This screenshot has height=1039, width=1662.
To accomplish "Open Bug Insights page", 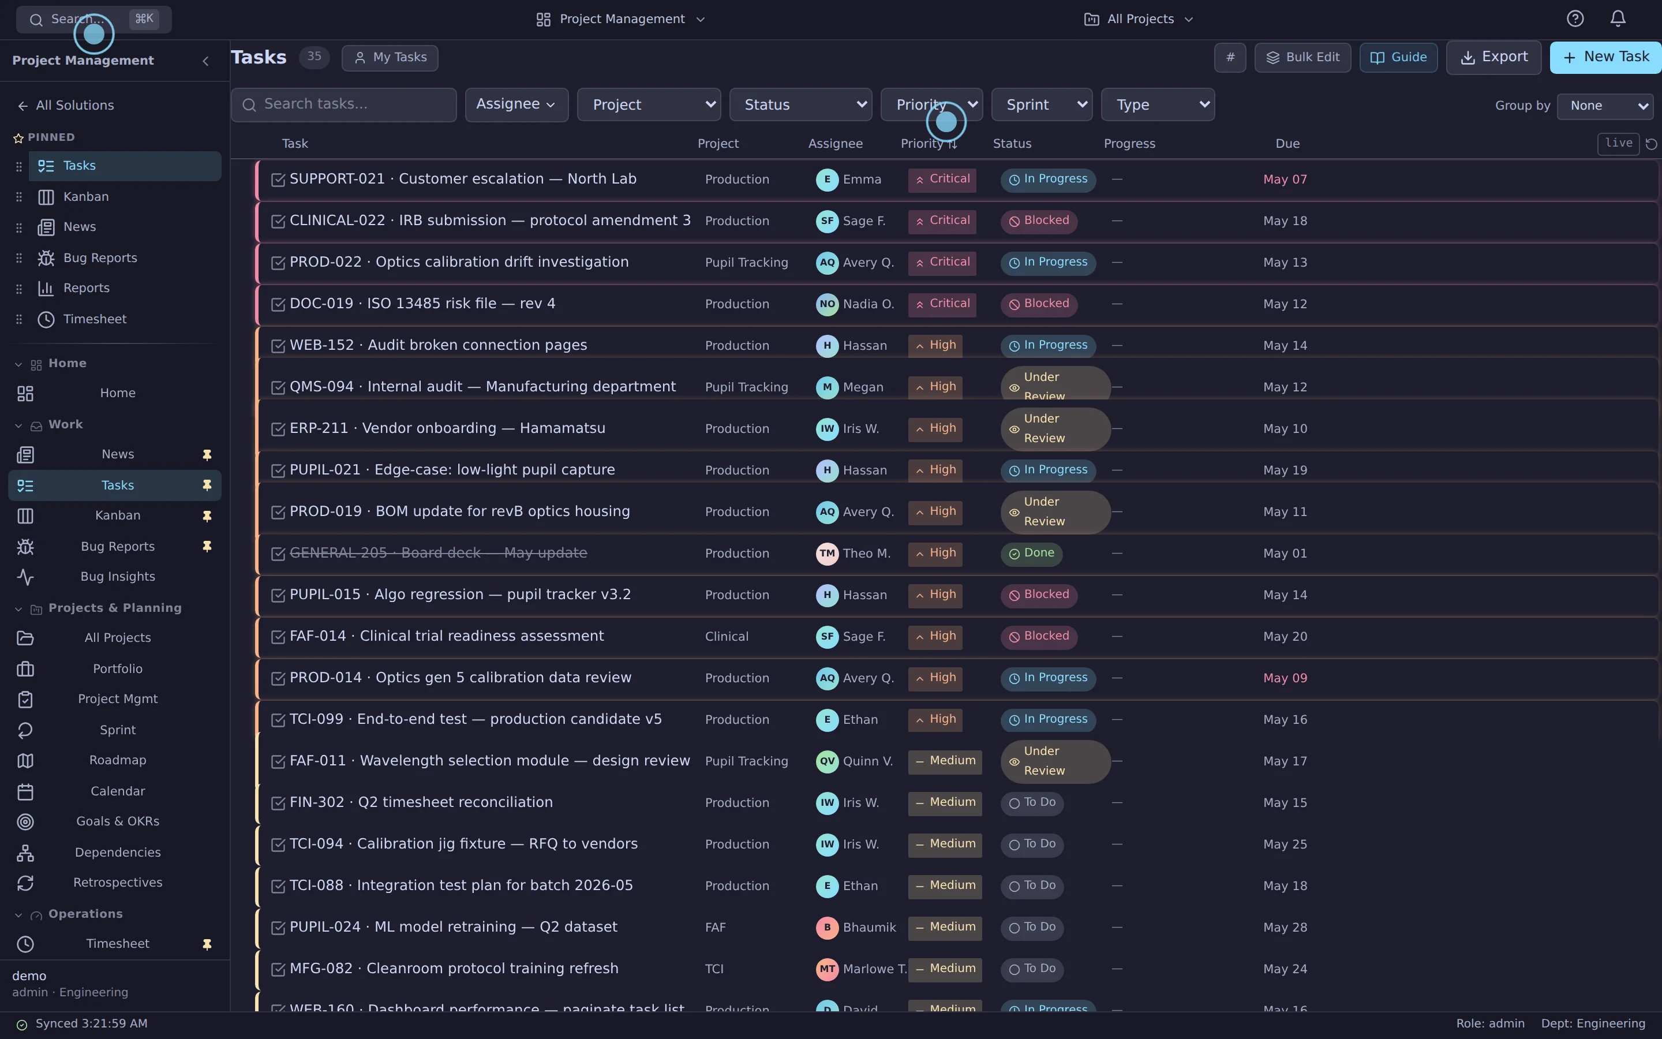I will click(x=115, y=577).
